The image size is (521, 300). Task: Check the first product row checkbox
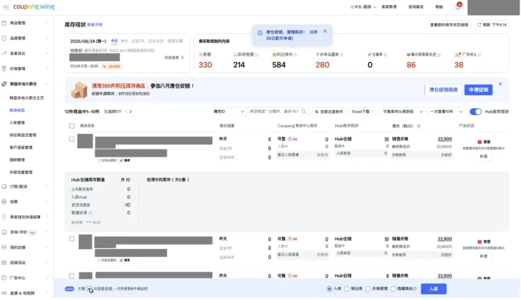(72, 139)
